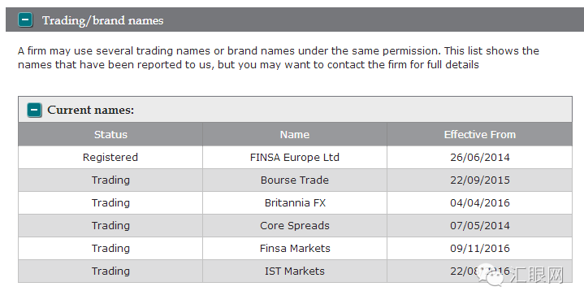This screenshot has height=304, width=584.
Task: Click the IST Markets name cell
Action: (295, 271)
